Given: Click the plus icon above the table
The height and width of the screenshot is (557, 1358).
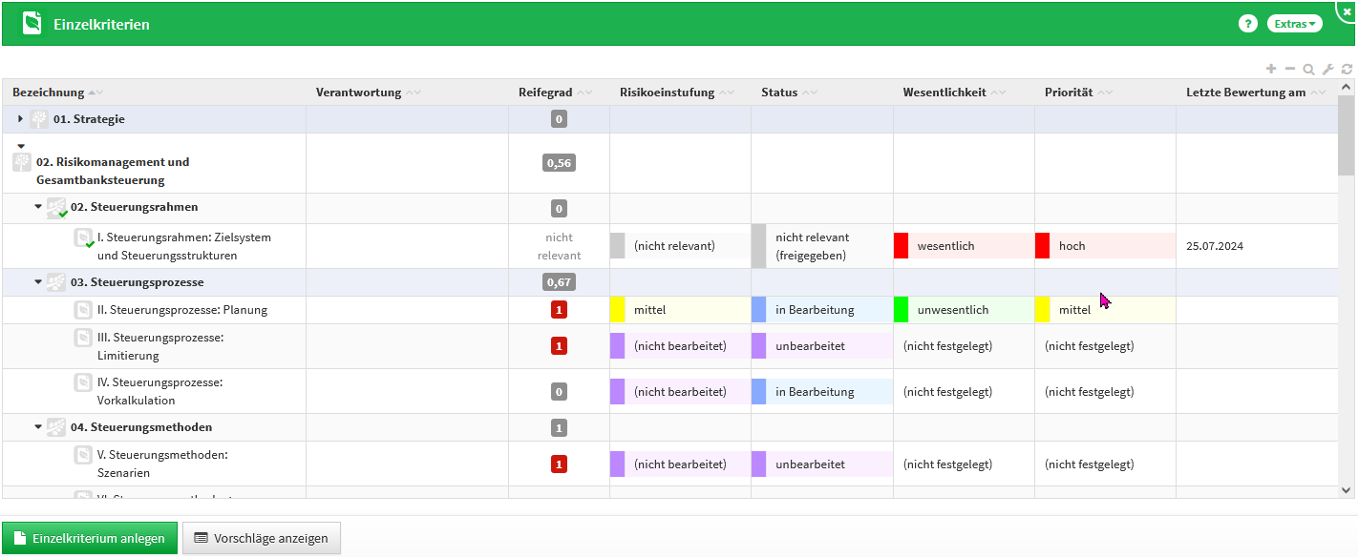Looking at the screenshot, I should coord(1271,69).
